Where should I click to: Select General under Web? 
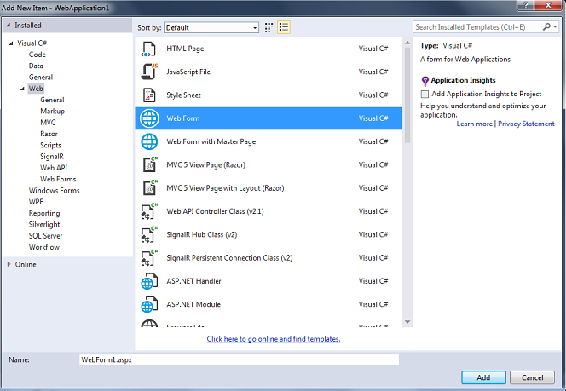(52, 100)
